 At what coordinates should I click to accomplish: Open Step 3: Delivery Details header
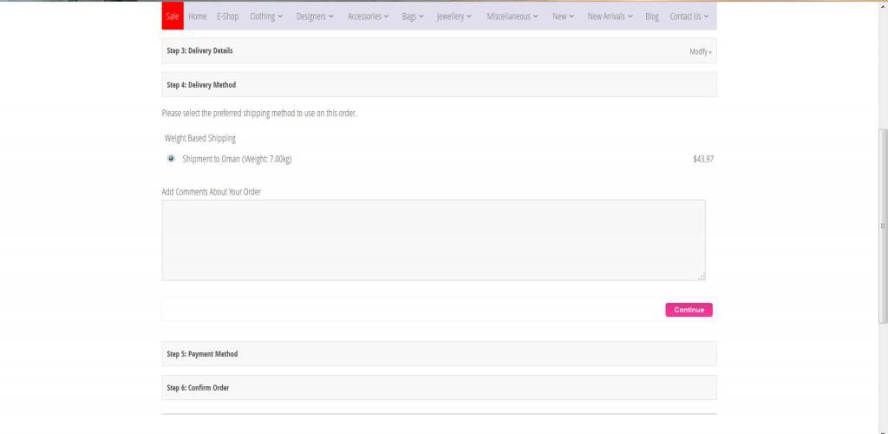[439, 50]
